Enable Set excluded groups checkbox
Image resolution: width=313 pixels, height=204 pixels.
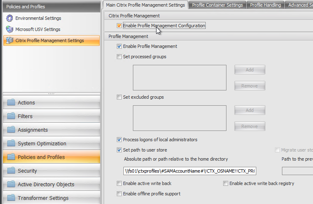click(119, 97)
